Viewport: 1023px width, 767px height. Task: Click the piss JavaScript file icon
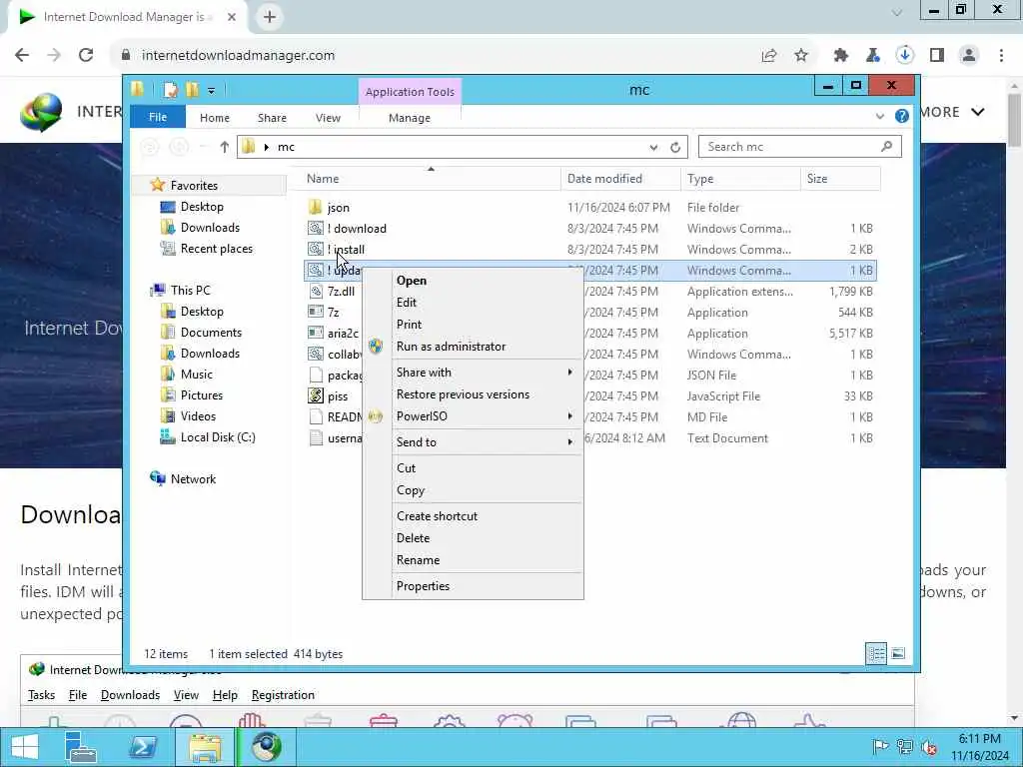(315, 395)
